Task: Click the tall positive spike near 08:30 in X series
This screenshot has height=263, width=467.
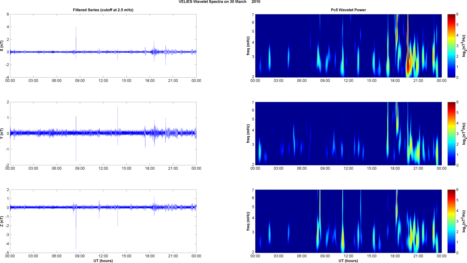Action: tap(76, 39)
